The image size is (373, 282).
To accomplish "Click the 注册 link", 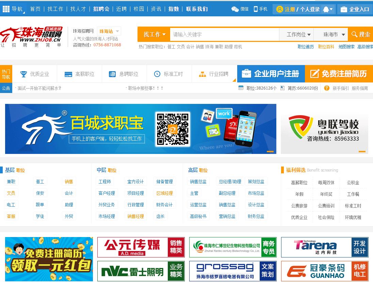I will tap(290, 9).
